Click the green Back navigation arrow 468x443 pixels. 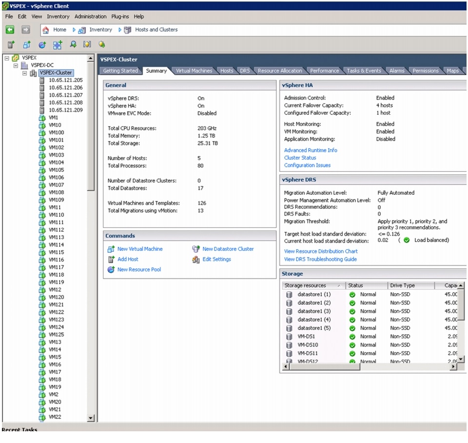coord(10,30)
